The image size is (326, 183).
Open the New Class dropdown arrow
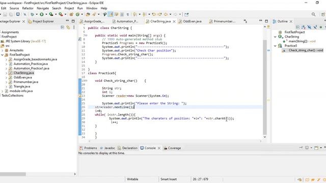(x=82, y=14)
